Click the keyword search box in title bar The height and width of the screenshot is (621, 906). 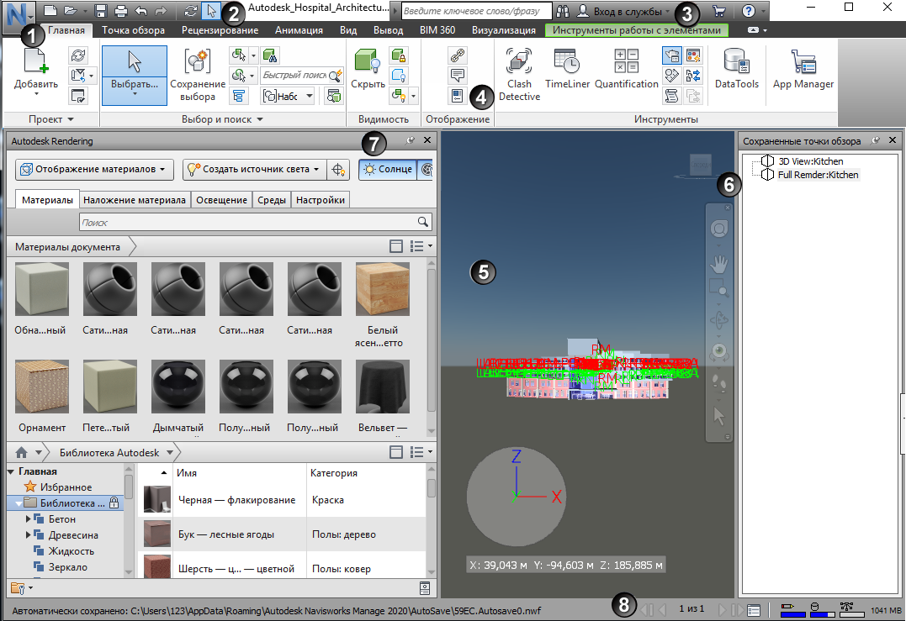click(476, 11)
